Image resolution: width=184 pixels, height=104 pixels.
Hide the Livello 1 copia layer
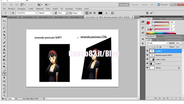147,59
